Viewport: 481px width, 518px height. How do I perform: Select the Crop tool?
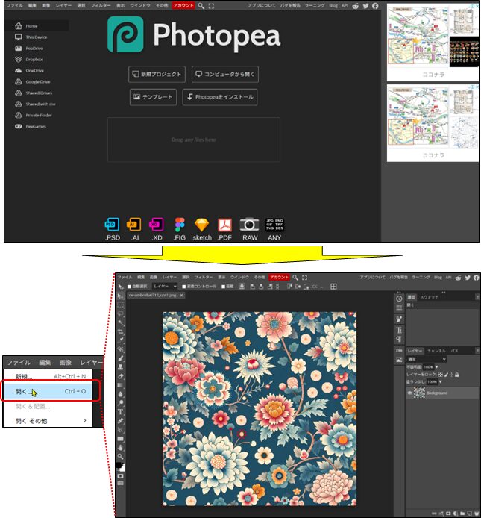click(x=120, y=331)
